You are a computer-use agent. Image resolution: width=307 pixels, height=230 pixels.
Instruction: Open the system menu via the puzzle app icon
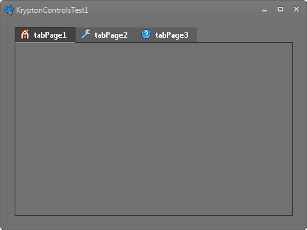pyautogui.click(x=9, y=10)
